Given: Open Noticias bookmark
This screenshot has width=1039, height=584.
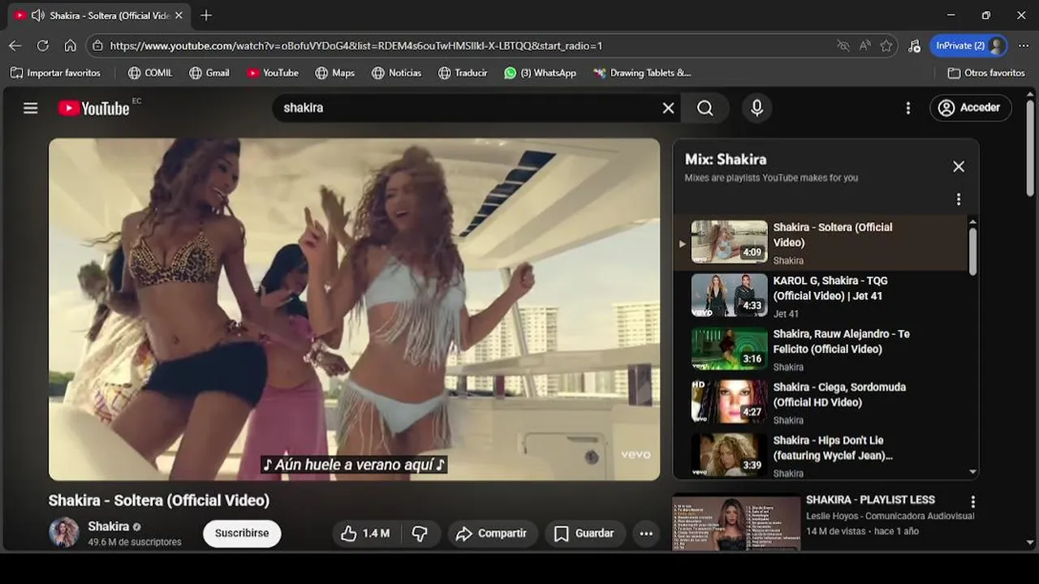Looking at the screenshot, I should pyautogui.click(x=396, y=73).
